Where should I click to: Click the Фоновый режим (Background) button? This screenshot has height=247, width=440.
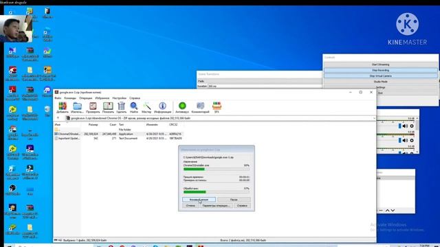(x=199, y=200)
